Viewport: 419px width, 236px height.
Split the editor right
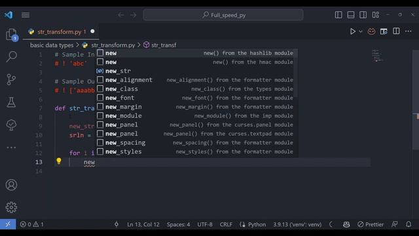click(396, 31)
